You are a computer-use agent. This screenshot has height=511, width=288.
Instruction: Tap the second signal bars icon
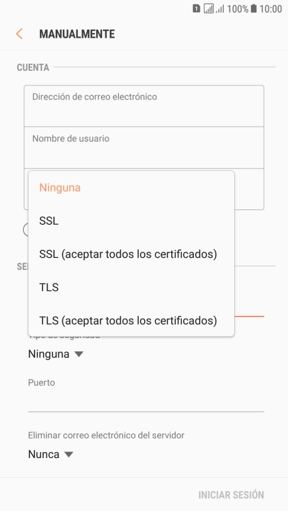pyautogui.click(x=220, y=9)
